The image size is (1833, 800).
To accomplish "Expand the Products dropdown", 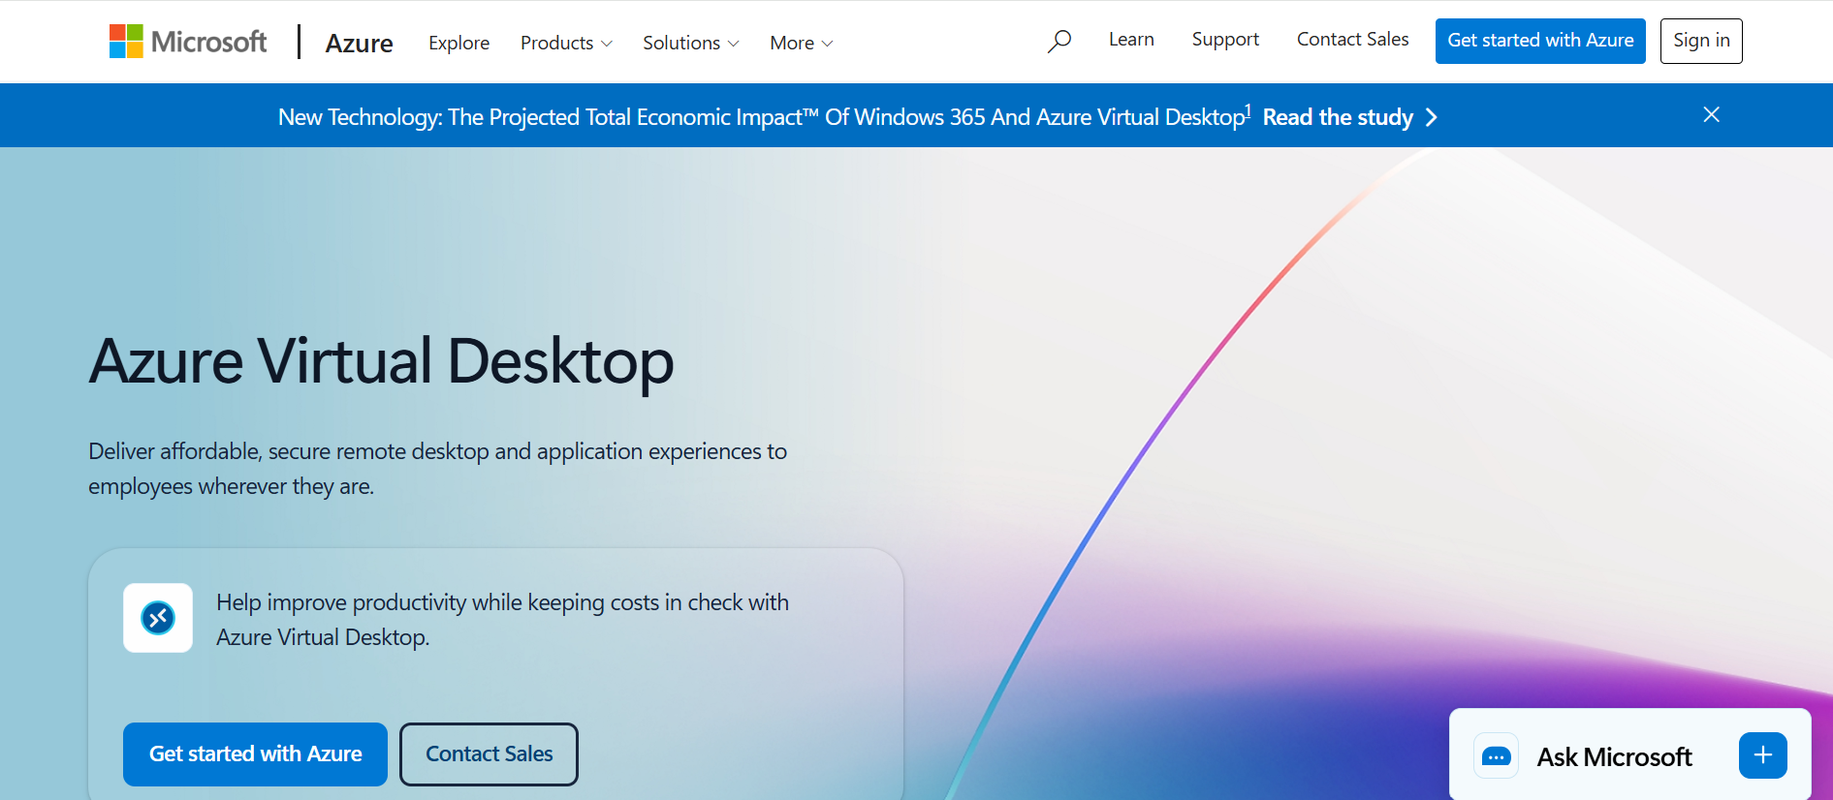I will tap(566, 43).
